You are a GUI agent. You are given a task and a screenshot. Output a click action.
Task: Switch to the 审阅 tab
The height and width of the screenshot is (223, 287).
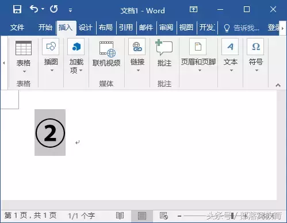(x=166, y=28)
